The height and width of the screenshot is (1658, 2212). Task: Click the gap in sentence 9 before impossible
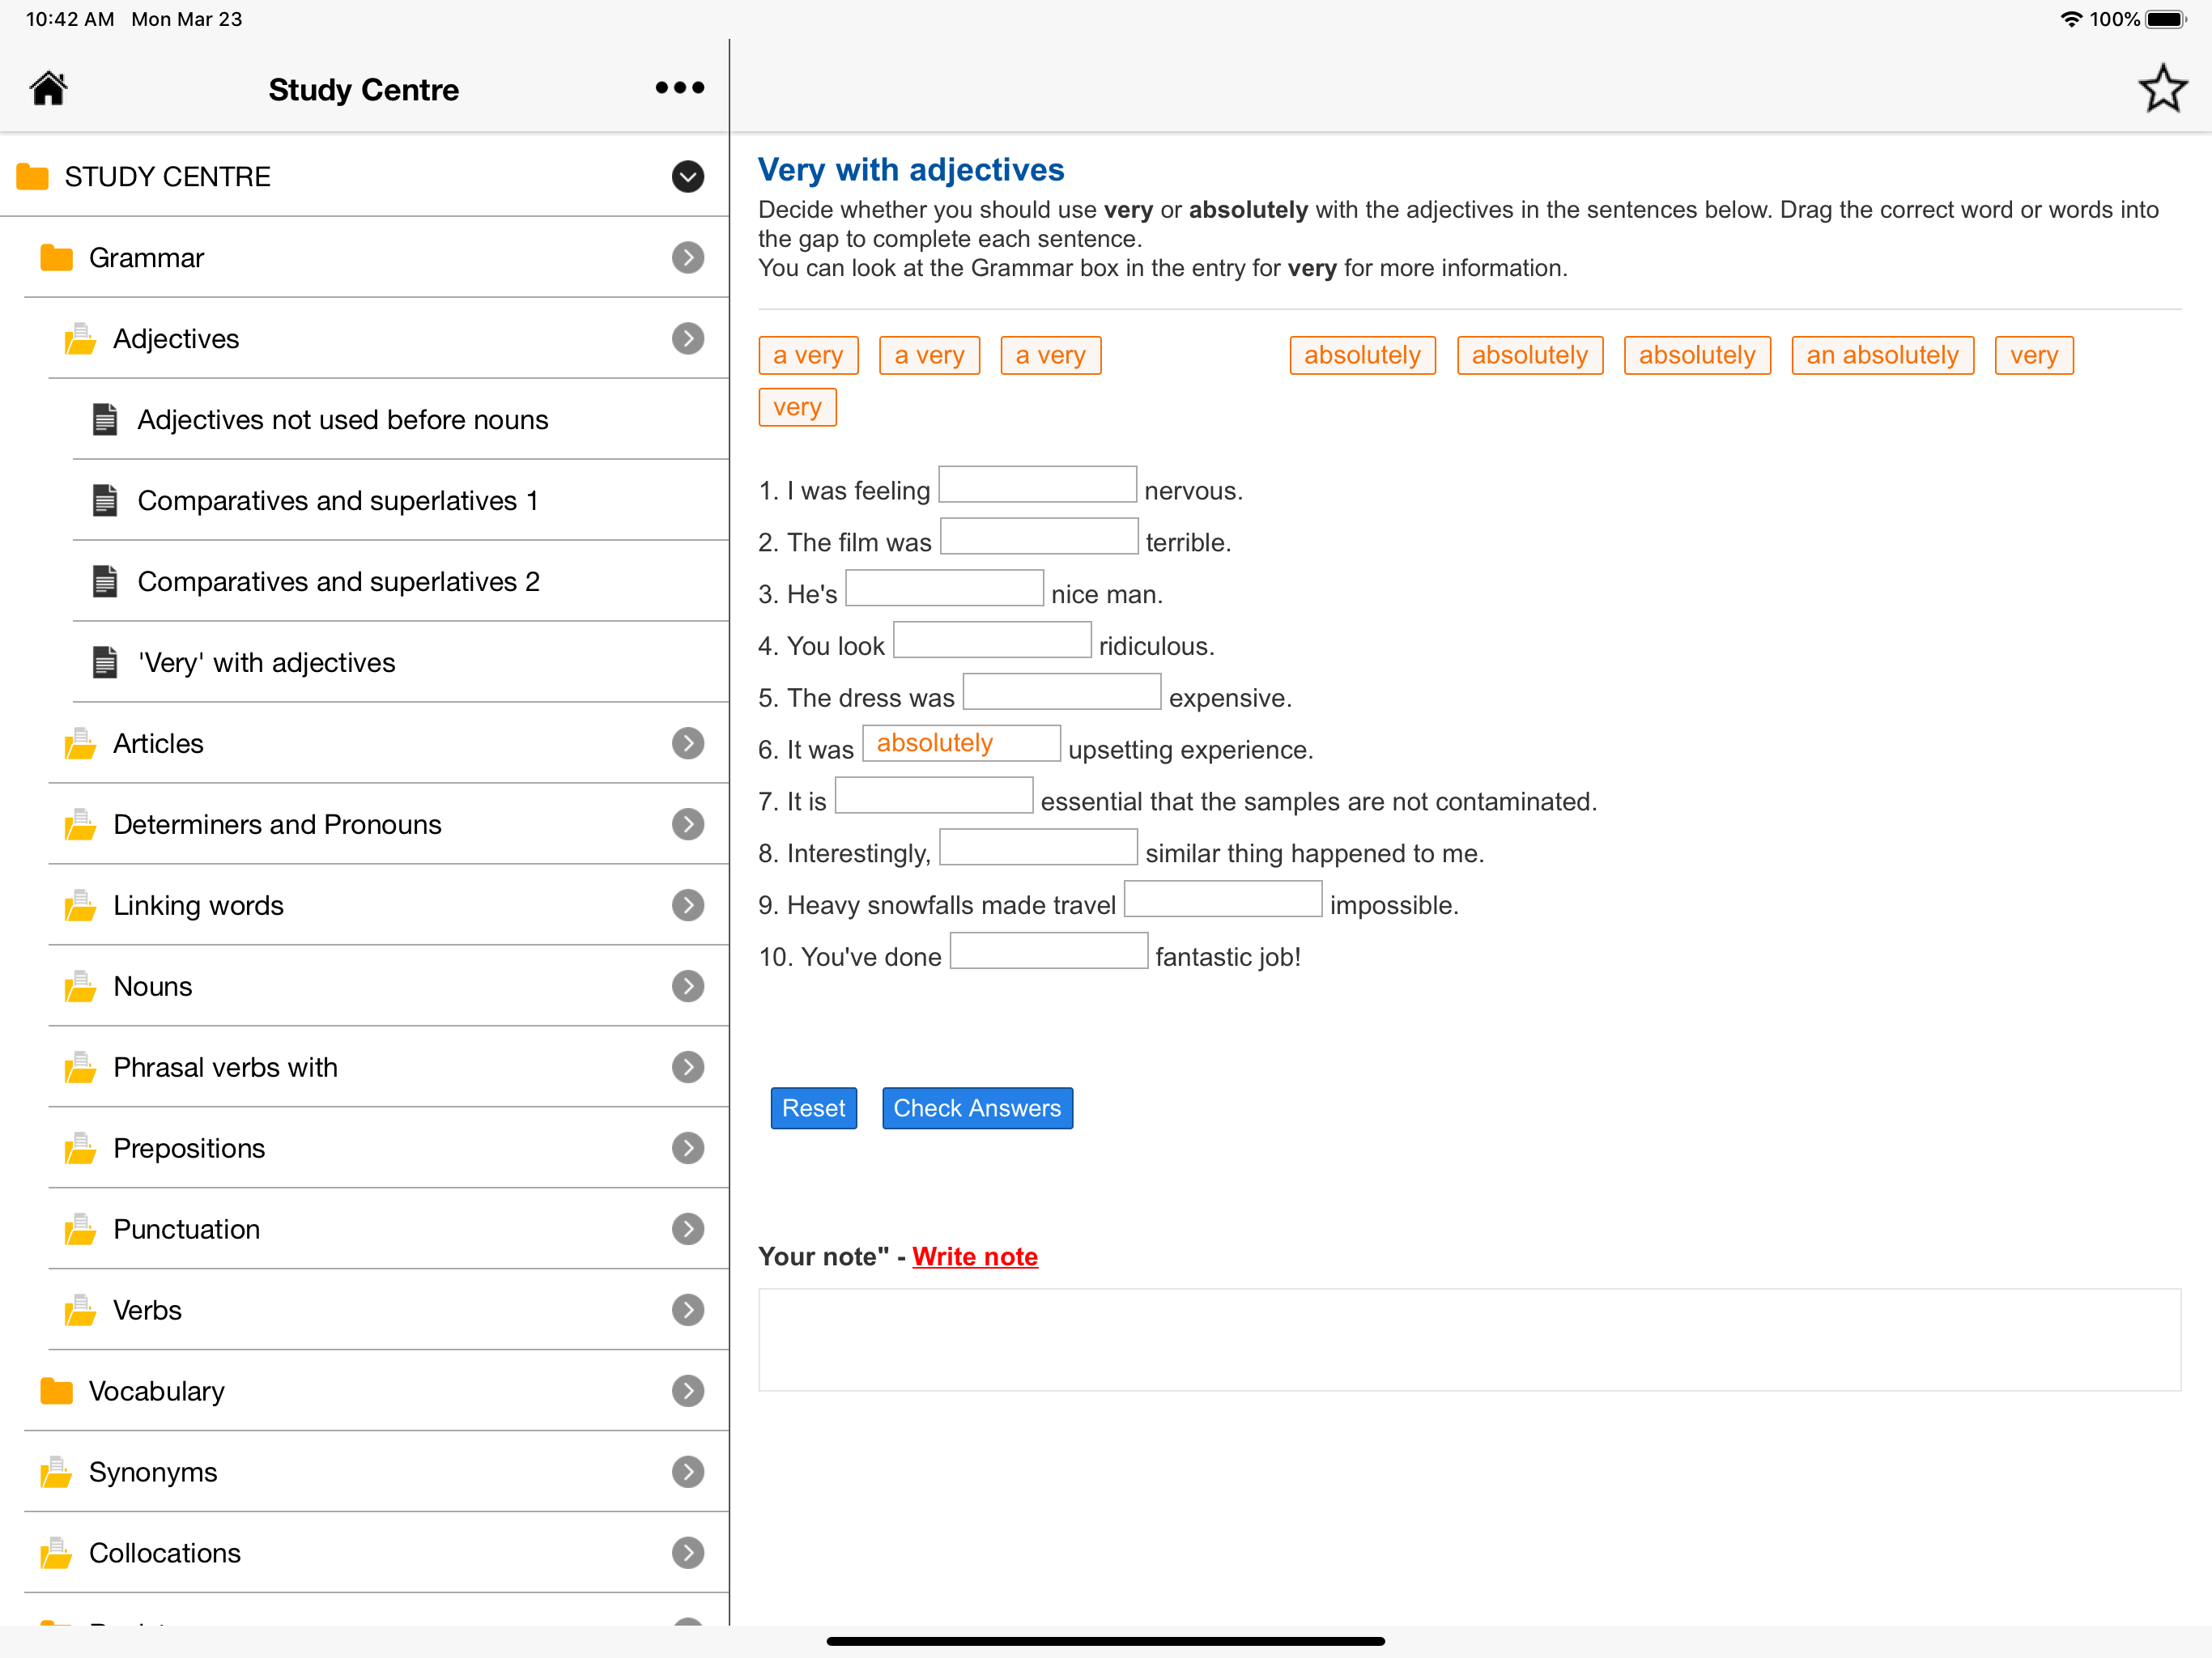click(1223, 899)
